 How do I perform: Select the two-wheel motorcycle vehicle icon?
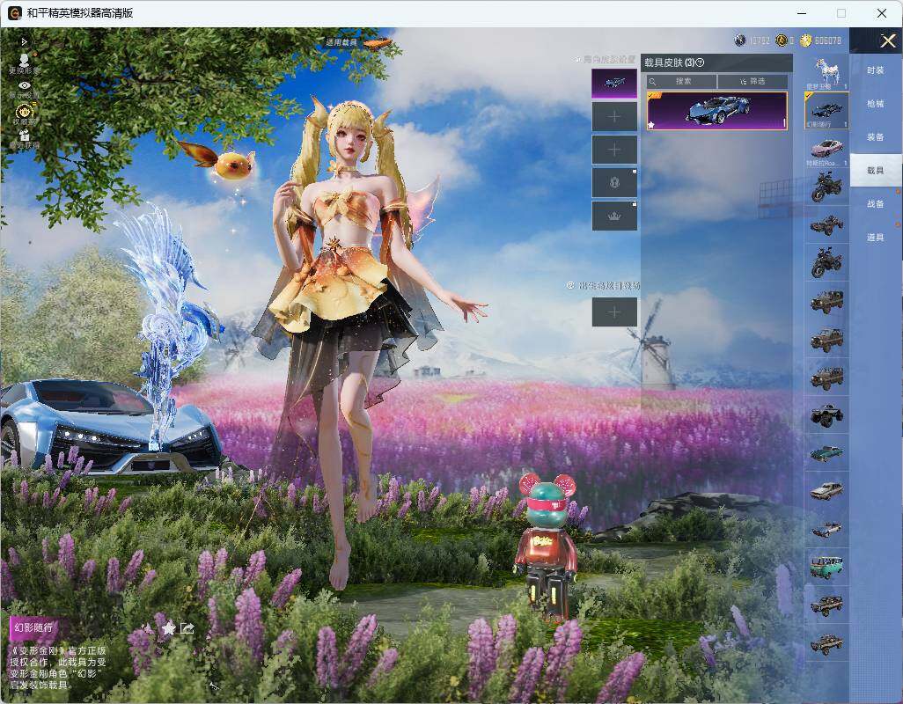[826, 187]
